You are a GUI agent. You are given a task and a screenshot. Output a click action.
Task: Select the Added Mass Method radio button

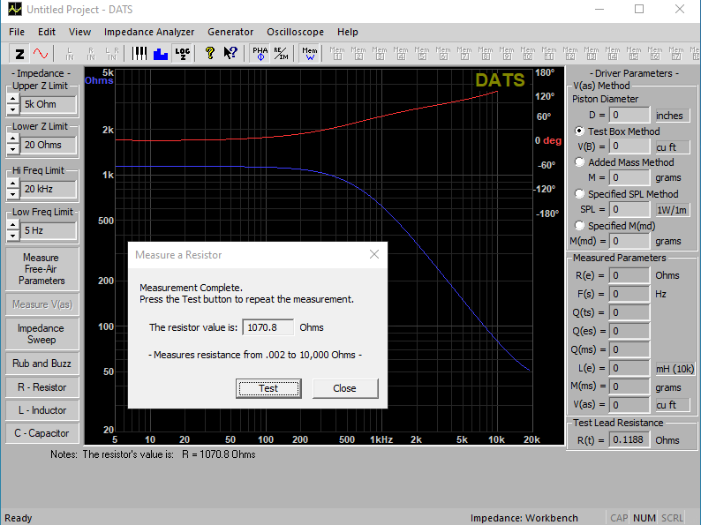pyautogui.click(x=579, y=162)
